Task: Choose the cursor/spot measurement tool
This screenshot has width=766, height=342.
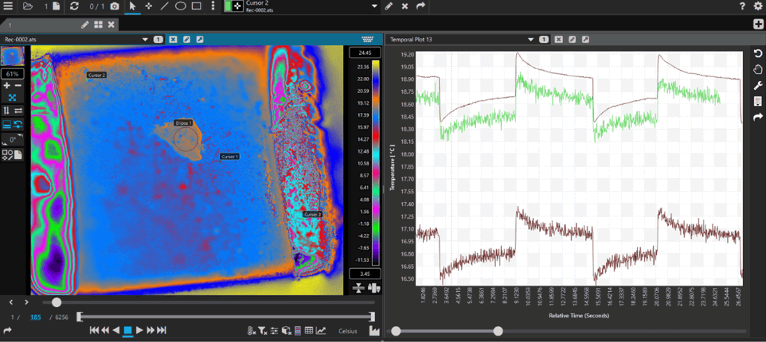Action: 149,6
